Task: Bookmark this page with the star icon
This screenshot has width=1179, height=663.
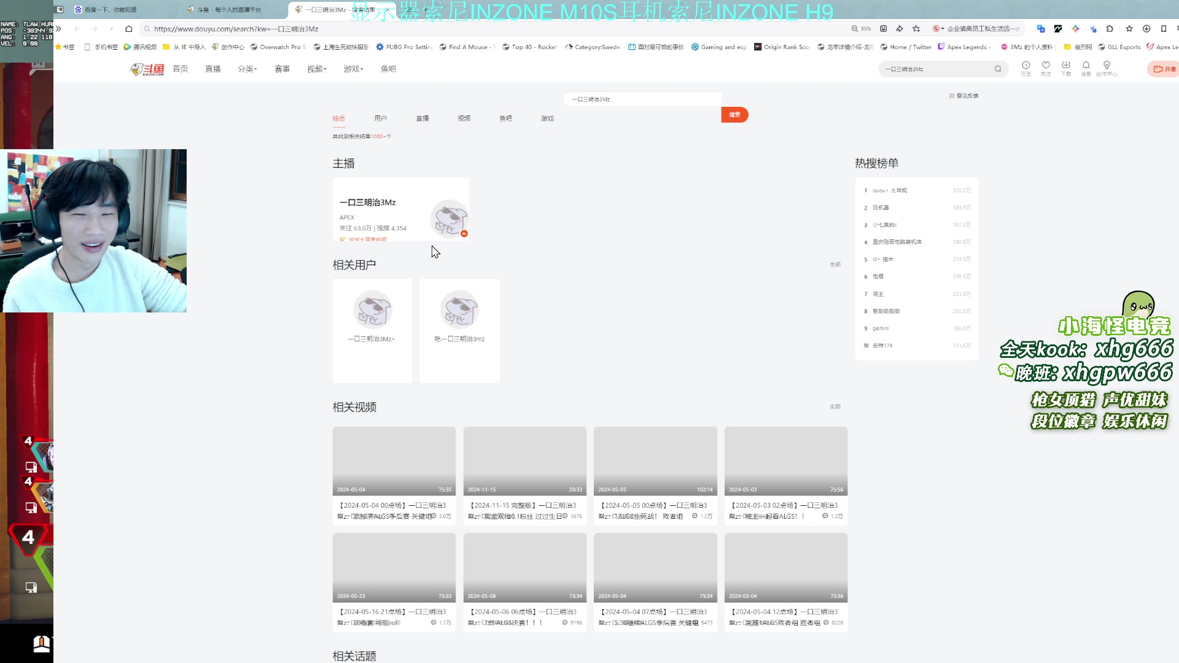Action: [916, 29]
